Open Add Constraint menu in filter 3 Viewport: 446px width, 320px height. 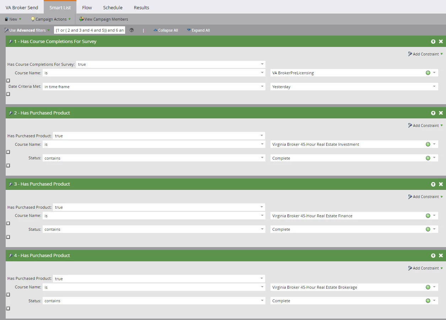pos(425,197)
